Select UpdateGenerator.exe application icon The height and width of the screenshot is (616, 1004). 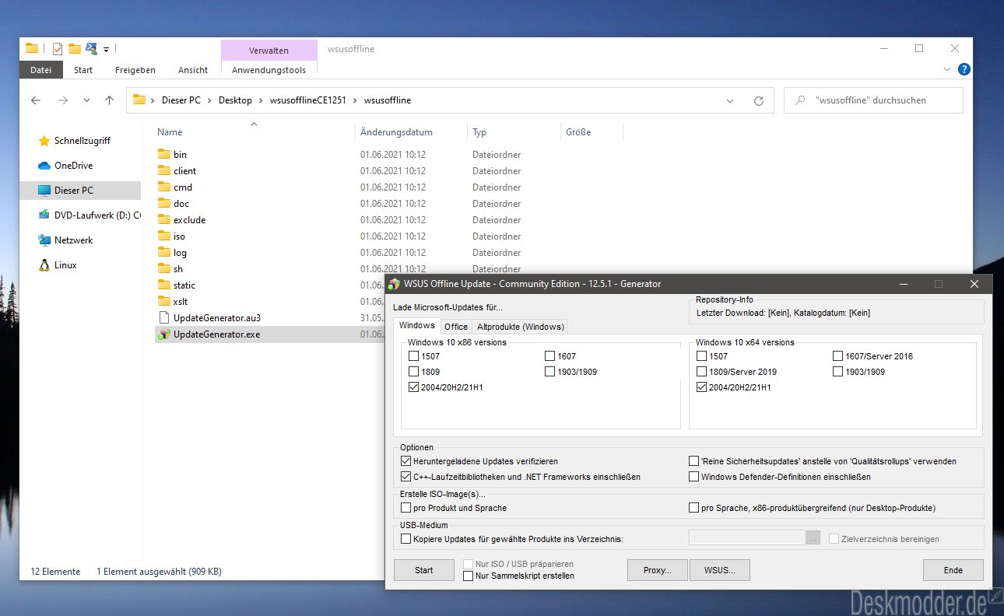tap(163, 334)
